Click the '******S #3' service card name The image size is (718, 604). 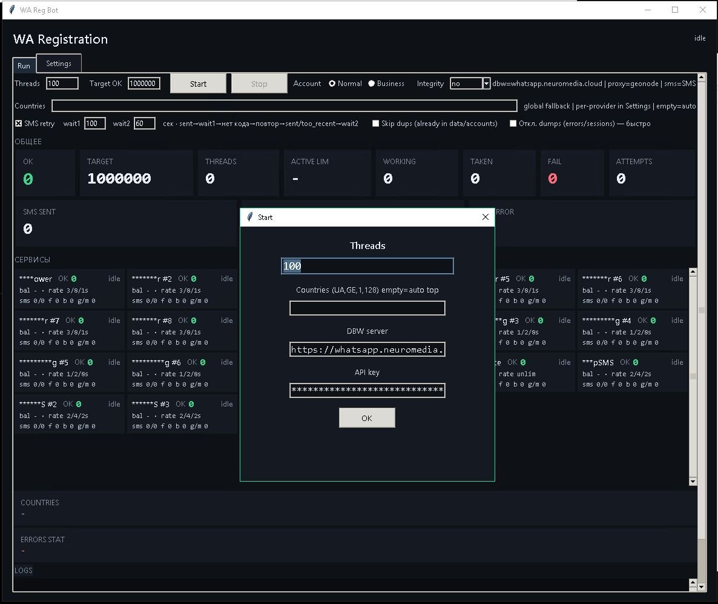click(151, 403)
